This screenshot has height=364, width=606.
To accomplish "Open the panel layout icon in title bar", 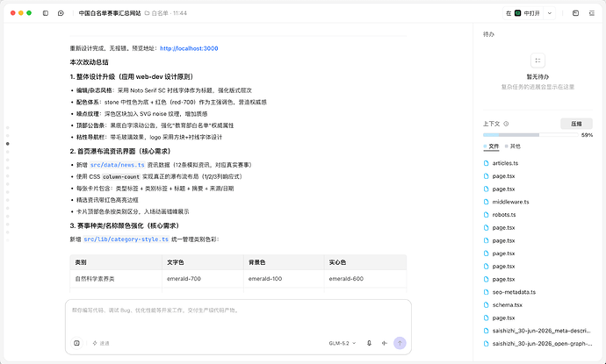I will coord(575,13).
